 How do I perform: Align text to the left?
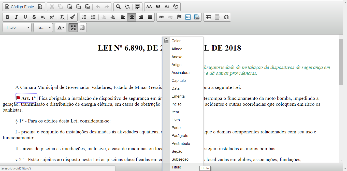click(123, 17)
